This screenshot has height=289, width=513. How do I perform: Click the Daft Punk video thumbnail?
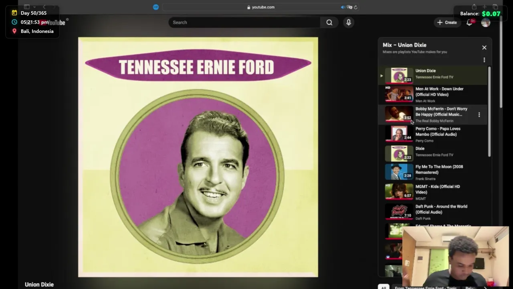399,211
